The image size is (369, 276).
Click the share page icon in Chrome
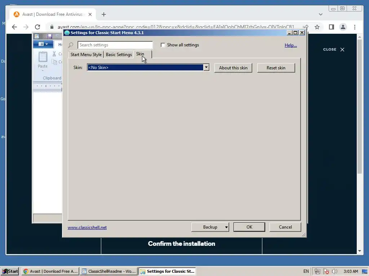pyautogui.click(x=306, y=27)
